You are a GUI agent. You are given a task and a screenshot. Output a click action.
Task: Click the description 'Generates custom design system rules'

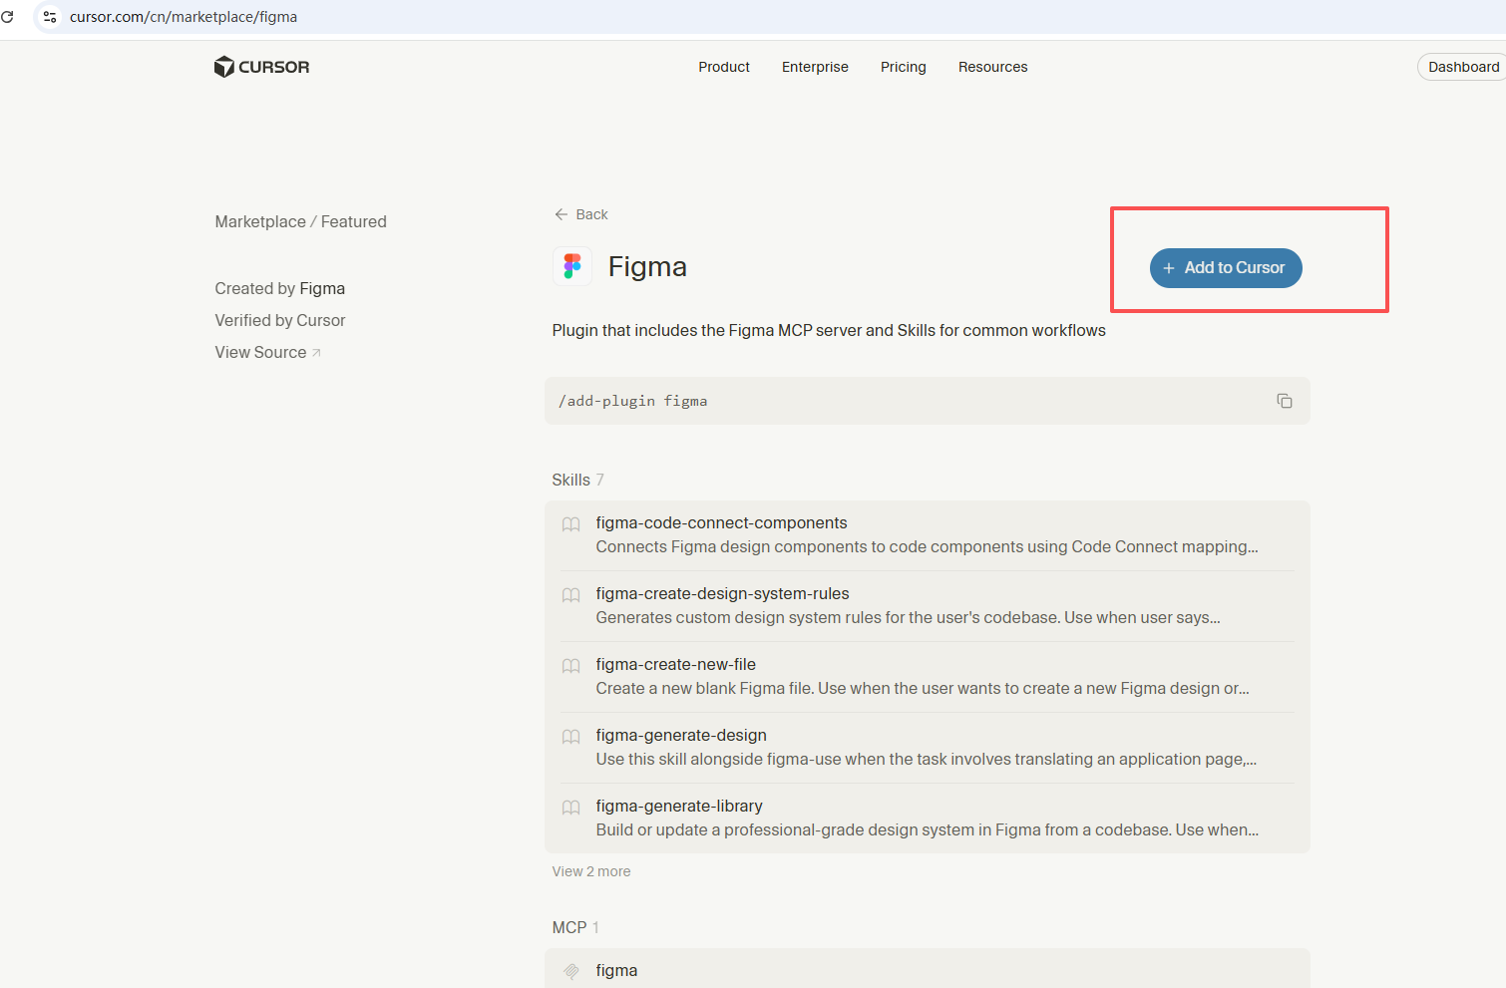point(908,617)
